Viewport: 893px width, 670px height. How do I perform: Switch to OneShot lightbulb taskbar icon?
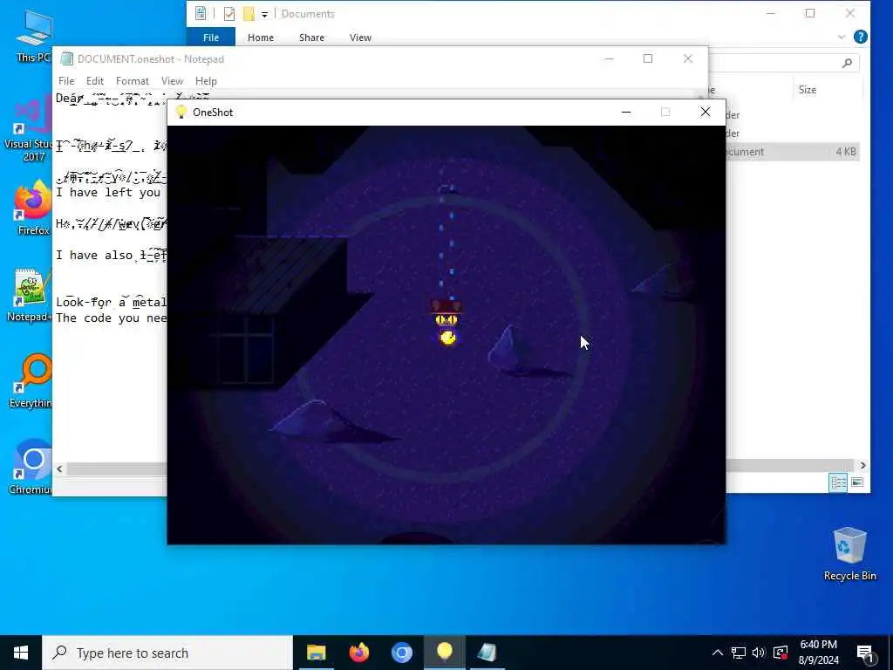(444, 653)
